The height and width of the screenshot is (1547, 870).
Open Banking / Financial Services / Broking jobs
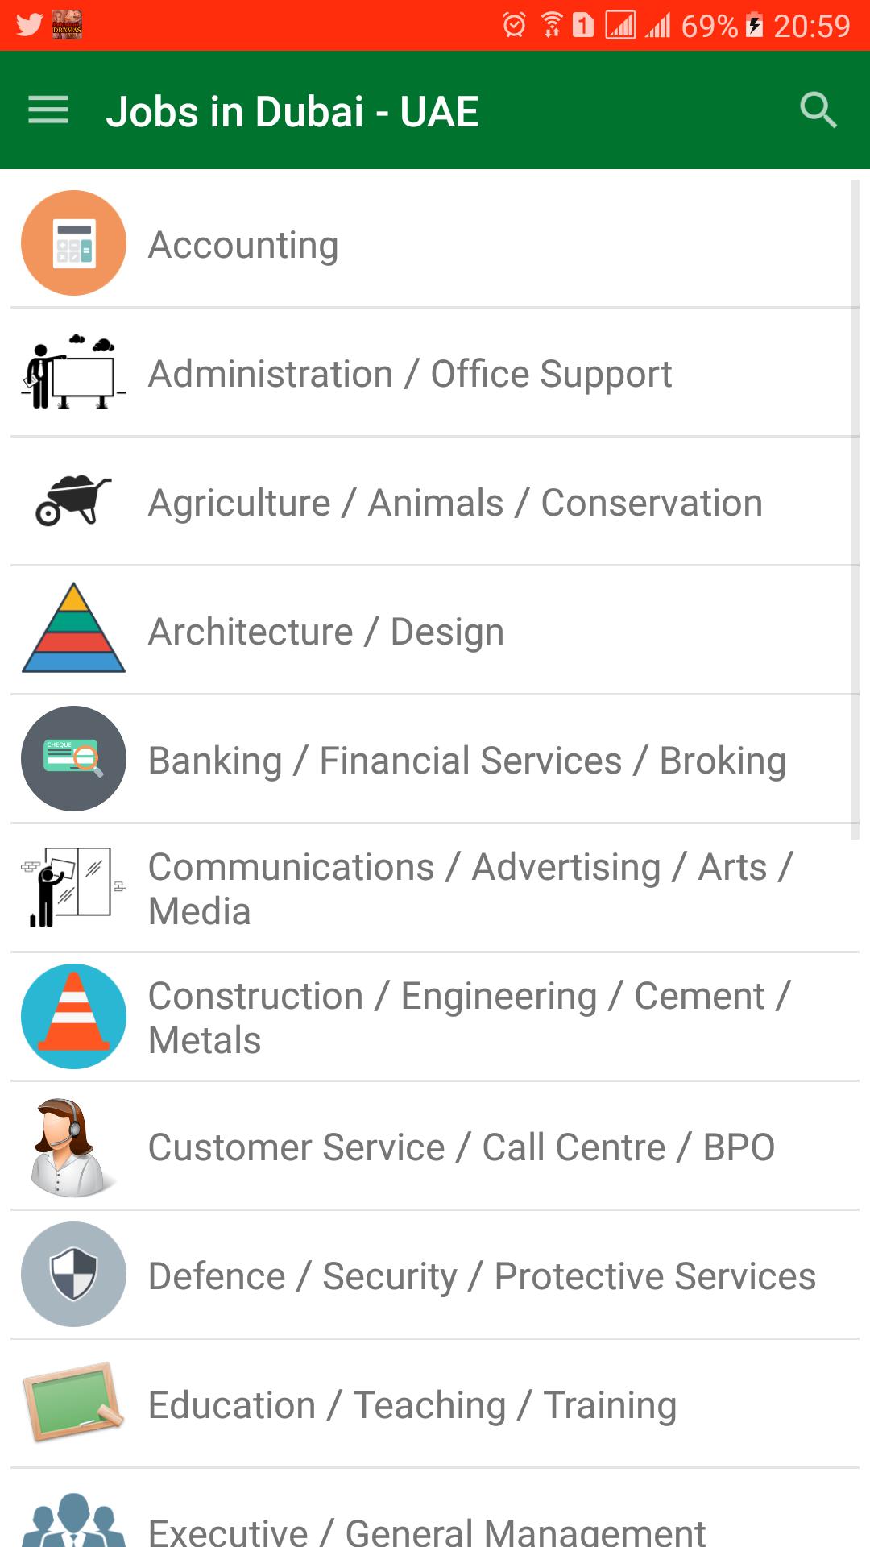pyautogui.click(x=435, y=759)
